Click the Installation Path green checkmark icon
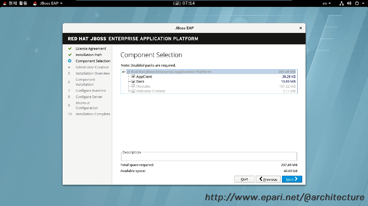The image size is (368, 206). point(70,55)
